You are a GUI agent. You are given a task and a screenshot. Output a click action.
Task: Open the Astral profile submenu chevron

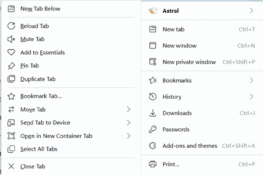point(251,10)
